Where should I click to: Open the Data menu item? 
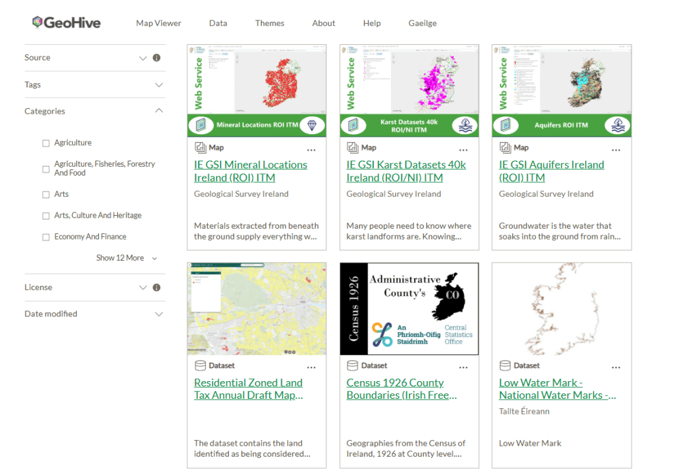coord(218,23)
